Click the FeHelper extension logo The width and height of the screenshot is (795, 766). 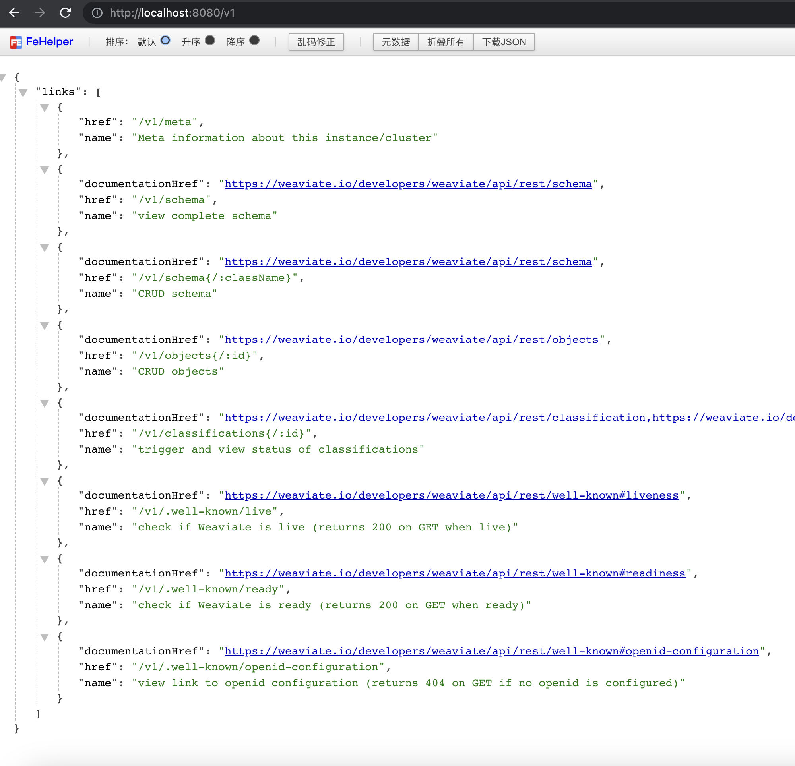click(16, 42)
